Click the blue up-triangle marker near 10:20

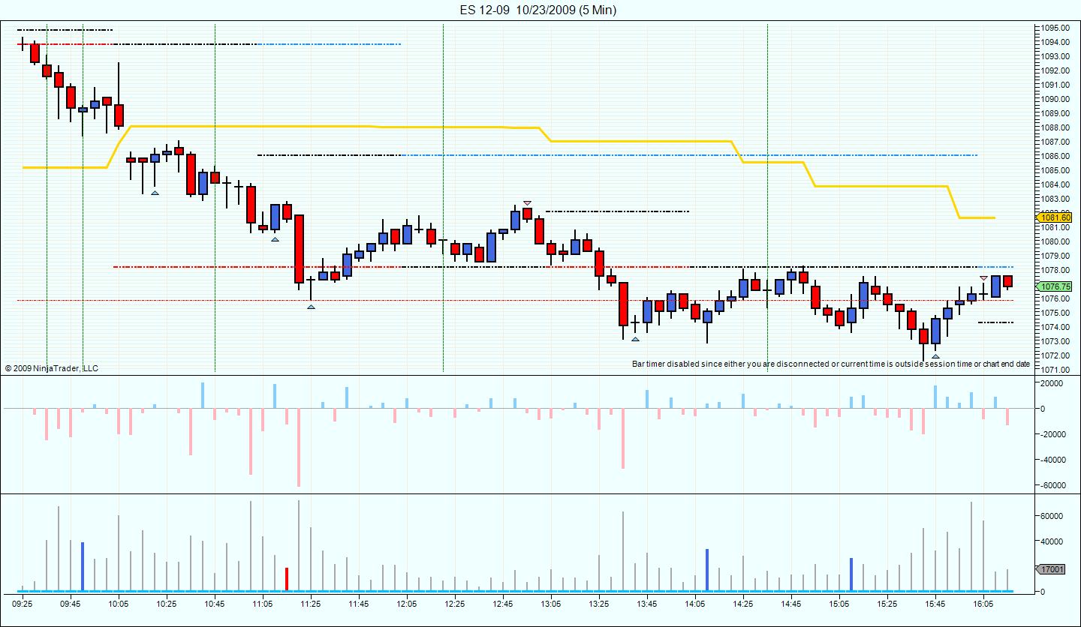coord(155,193)
